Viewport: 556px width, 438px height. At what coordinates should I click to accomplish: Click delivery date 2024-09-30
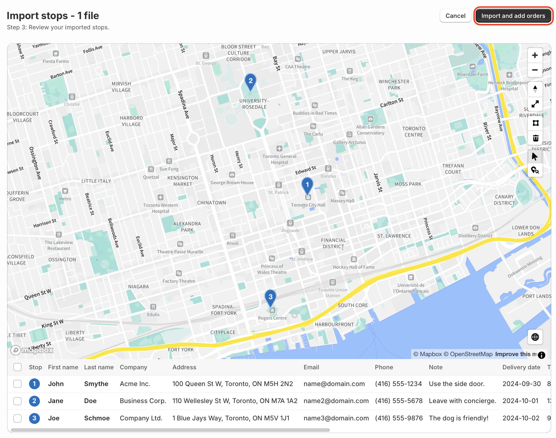521,384
